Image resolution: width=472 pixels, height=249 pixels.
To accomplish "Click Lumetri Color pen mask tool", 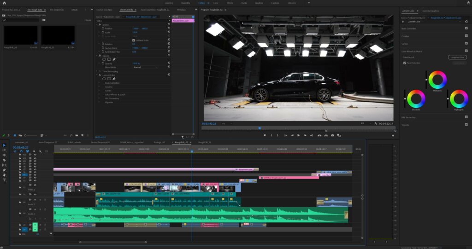I will pos(114,79).
